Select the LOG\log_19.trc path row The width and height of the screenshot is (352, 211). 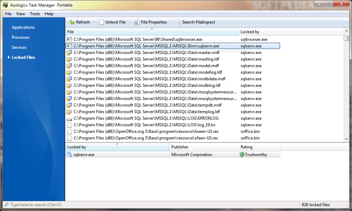point(173,125)
